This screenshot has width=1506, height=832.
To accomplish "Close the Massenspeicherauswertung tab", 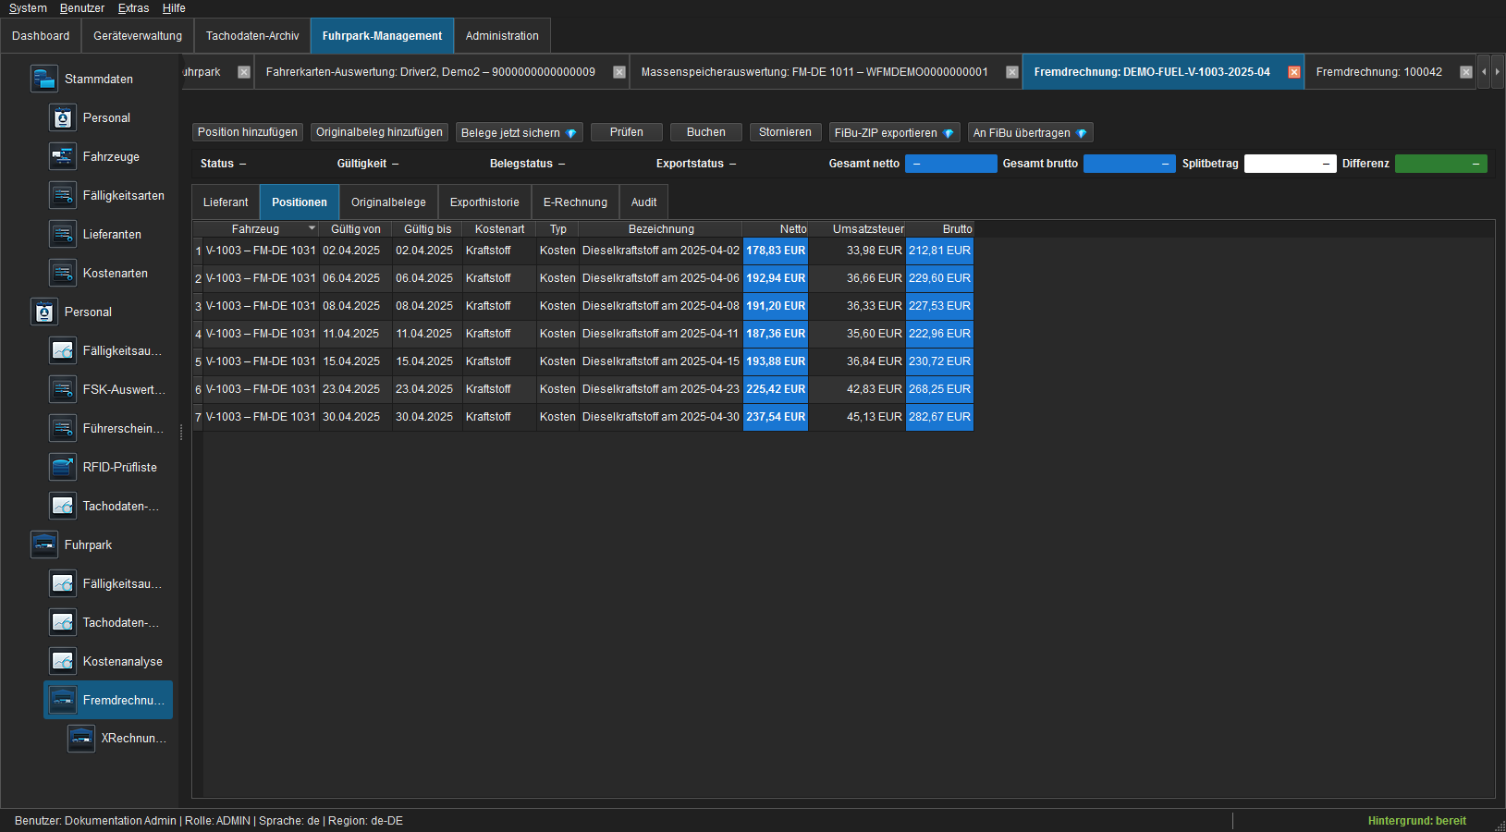I will click(x=1012, y=72).
